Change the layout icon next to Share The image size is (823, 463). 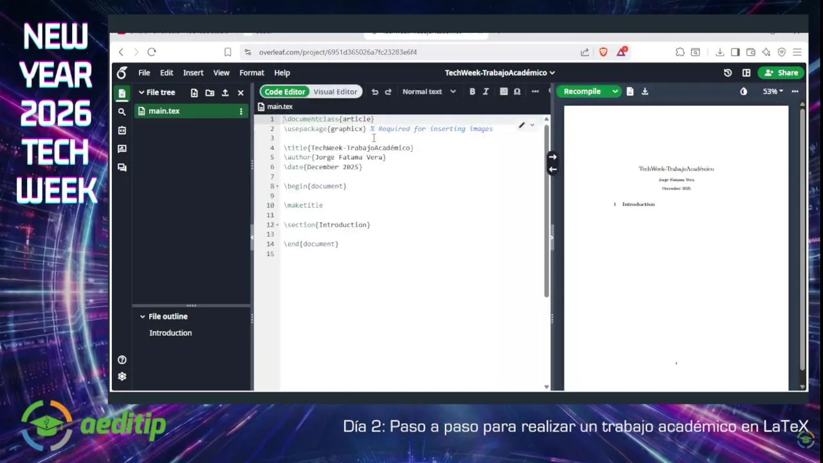coord(746,73)
